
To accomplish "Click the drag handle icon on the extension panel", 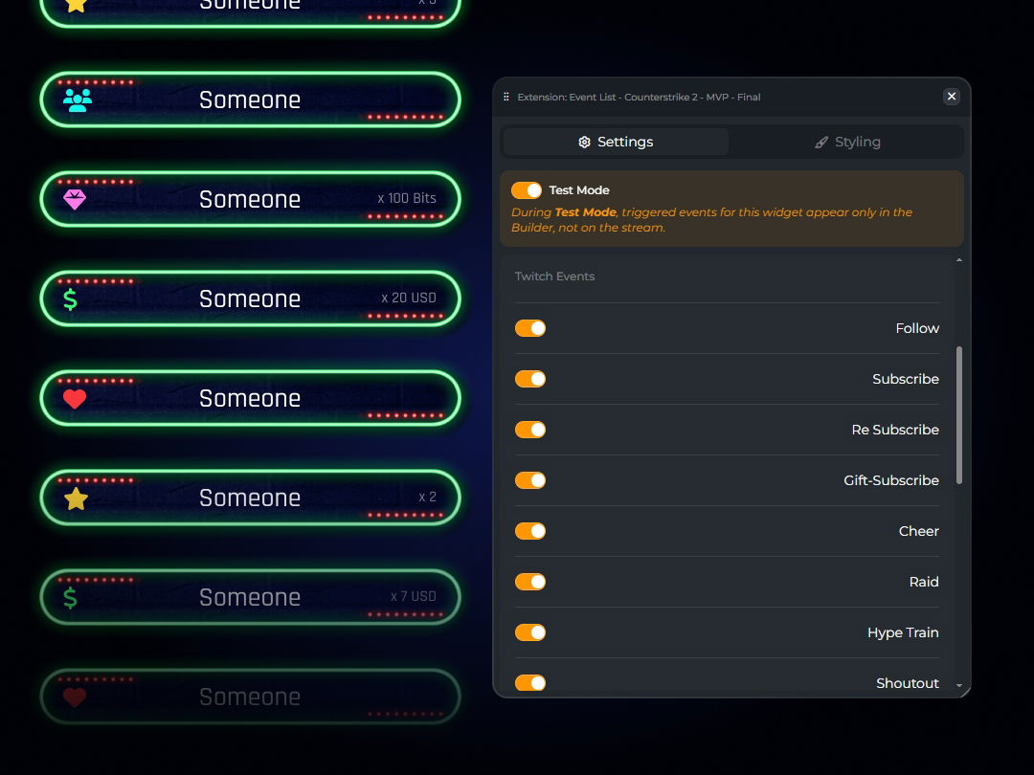I will pos(506,97).
